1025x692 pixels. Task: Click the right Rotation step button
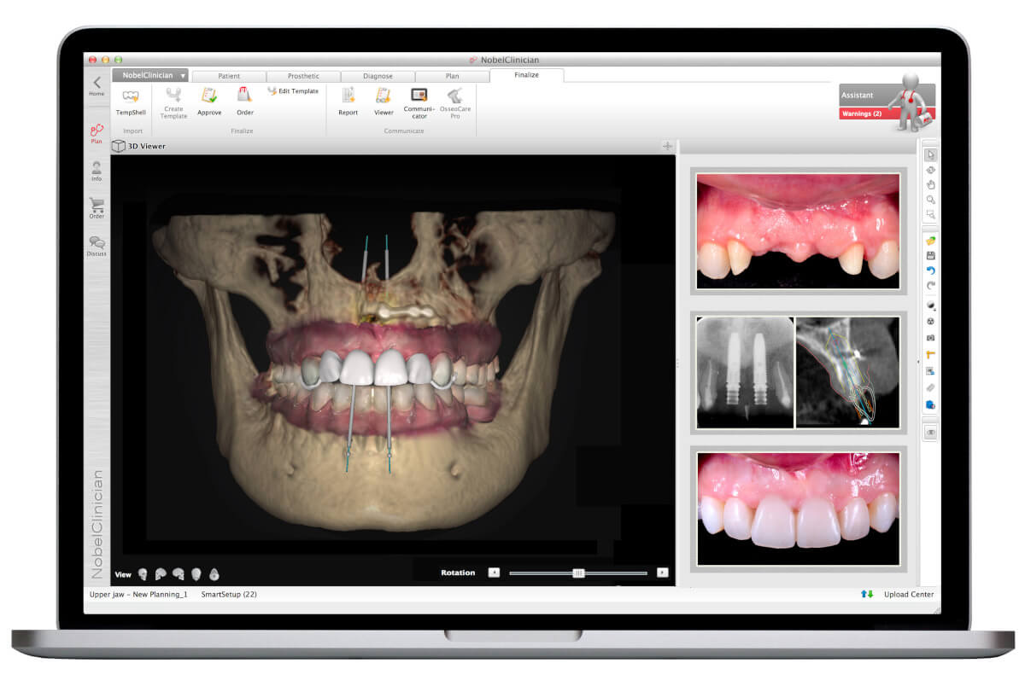pos(662,573)
